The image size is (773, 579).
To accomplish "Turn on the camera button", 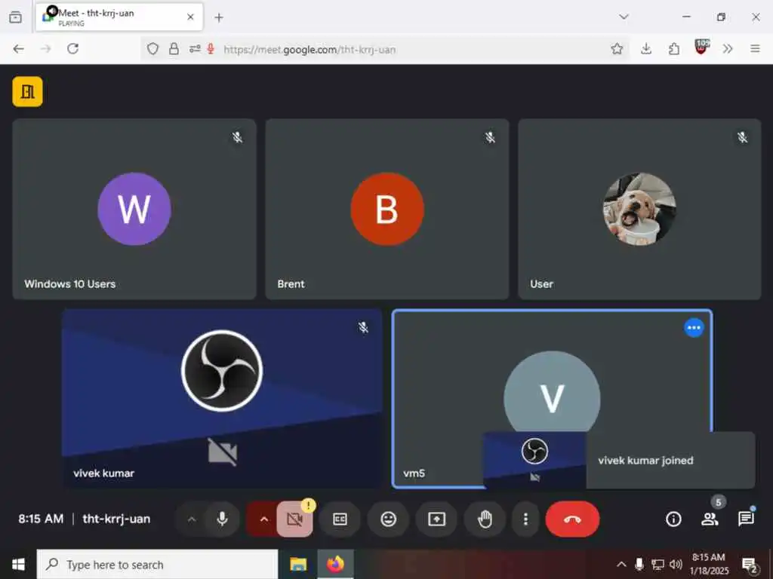I will 295,519.
